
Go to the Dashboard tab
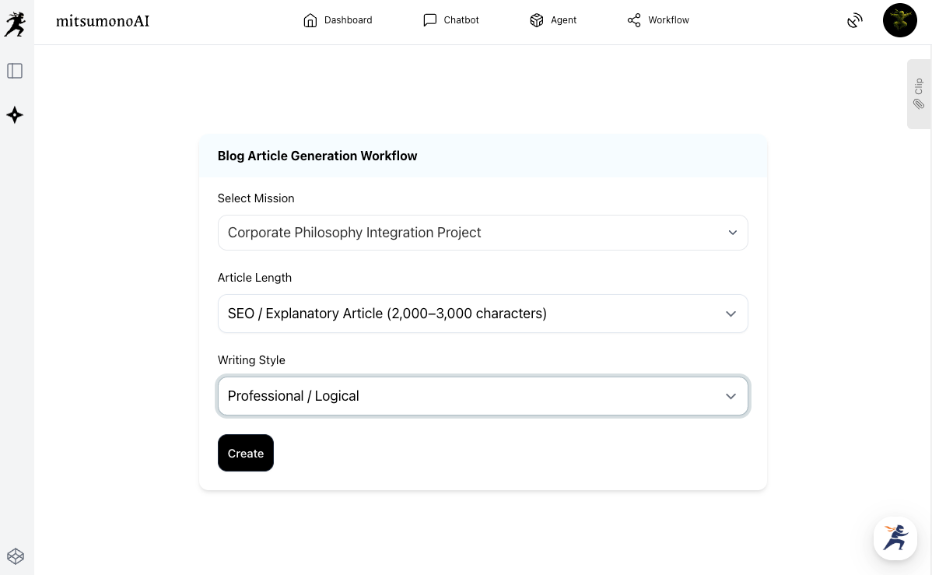tap(348, 20)
